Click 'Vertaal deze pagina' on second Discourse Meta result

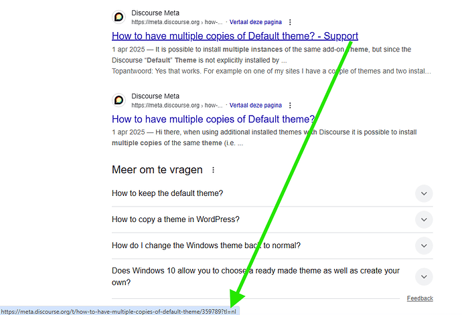click(256, 106)
